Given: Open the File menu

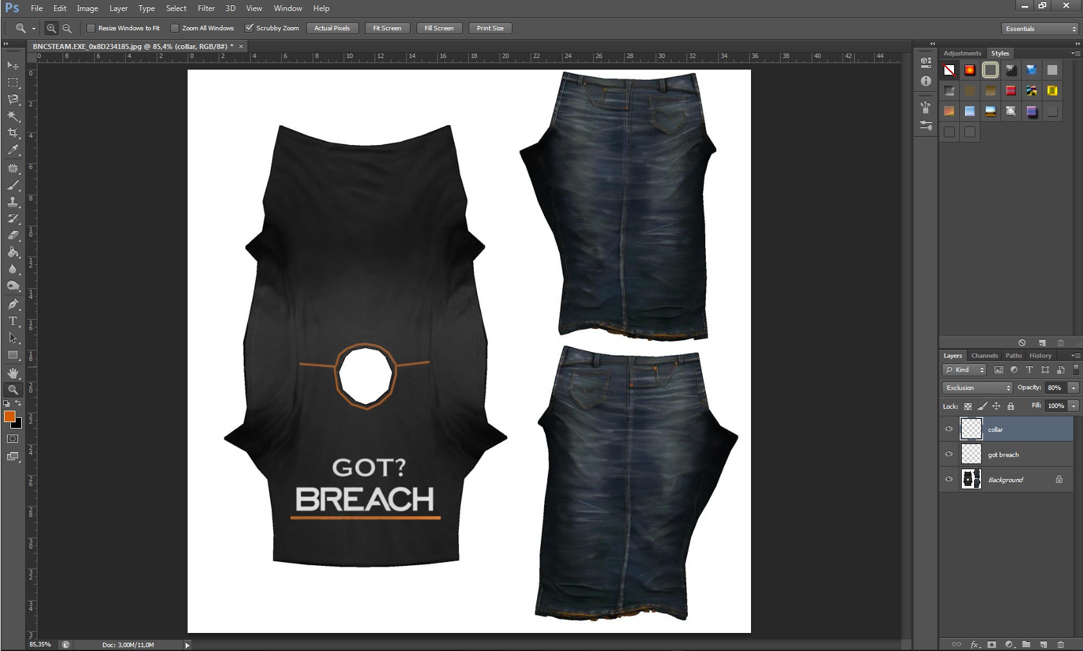Looking at the screenshot, I should (x=37, y=8).
